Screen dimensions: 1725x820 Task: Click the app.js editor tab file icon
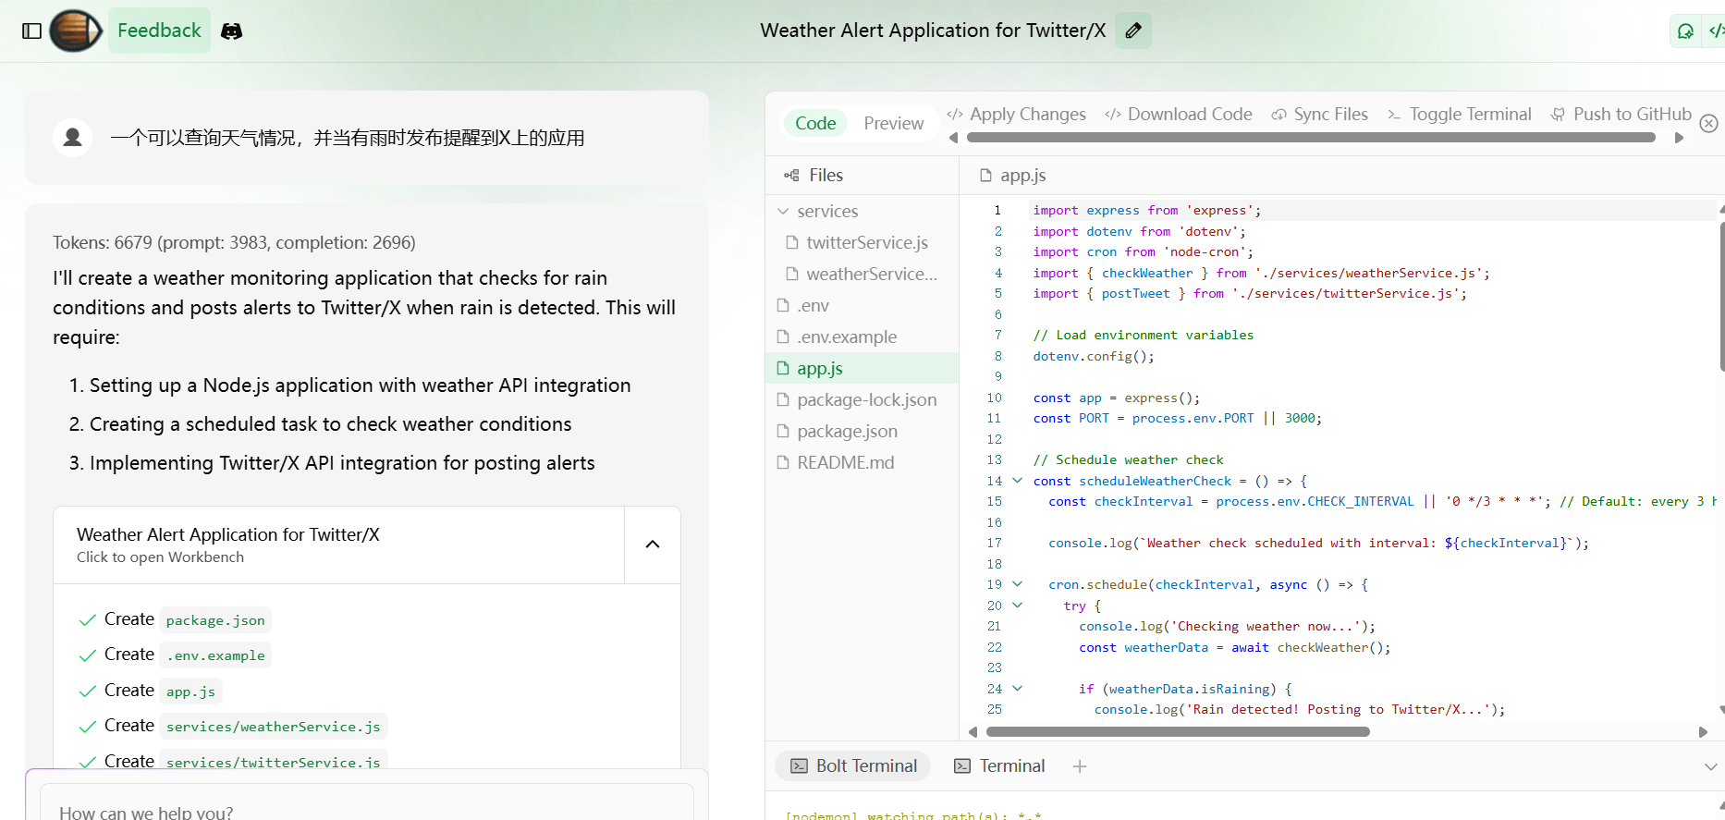(x=986, y=175)
